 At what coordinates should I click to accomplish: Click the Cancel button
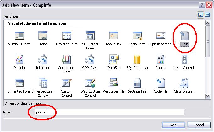tap(199, 125)
